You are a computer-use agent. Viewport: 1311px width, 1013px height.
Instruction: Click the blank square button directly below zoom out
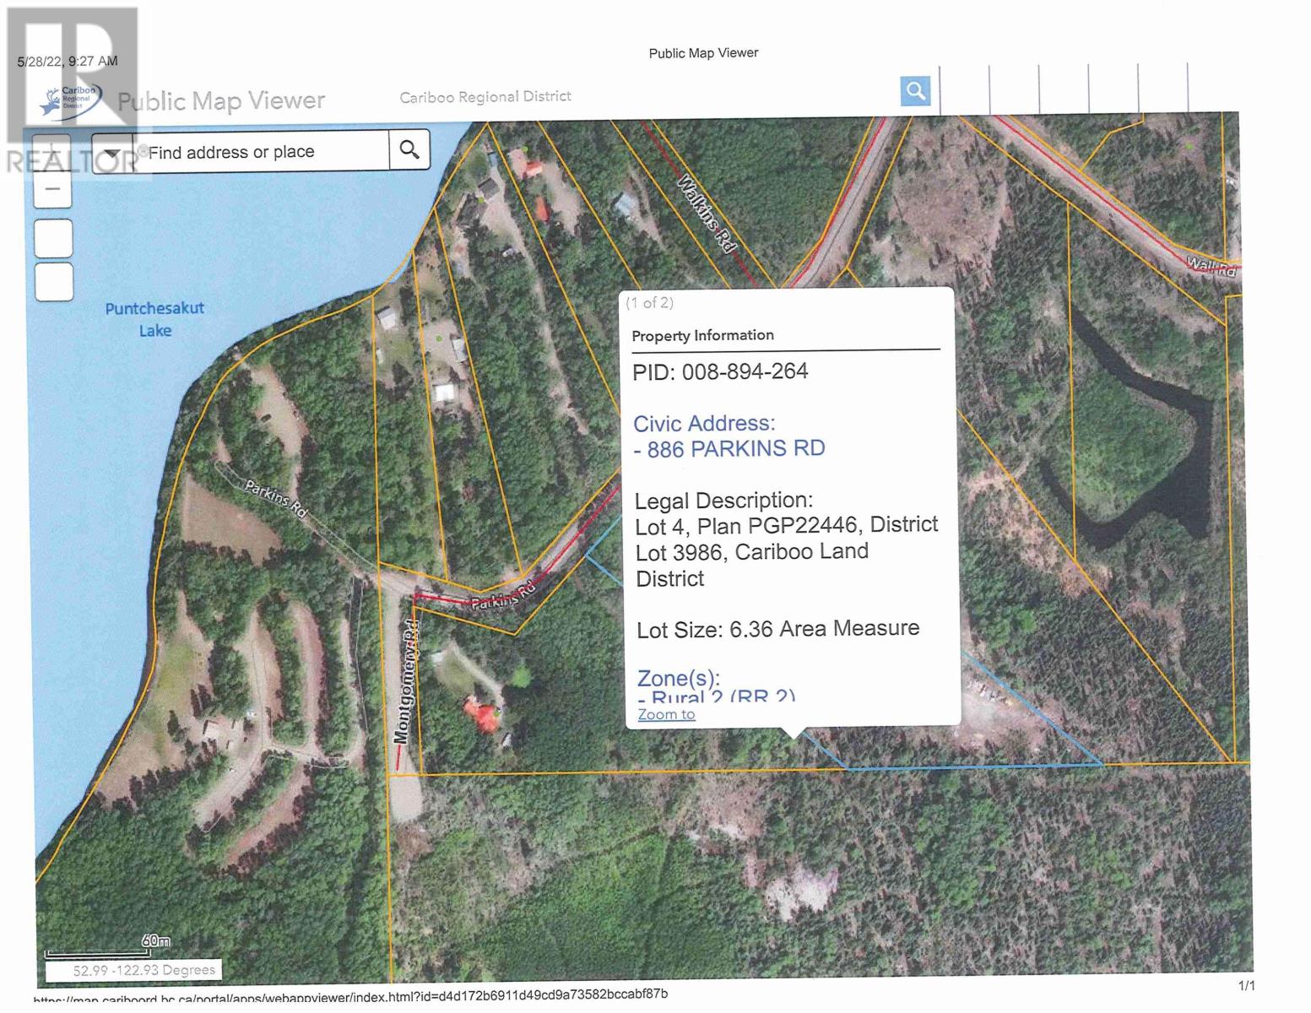(x=53, y=238)
